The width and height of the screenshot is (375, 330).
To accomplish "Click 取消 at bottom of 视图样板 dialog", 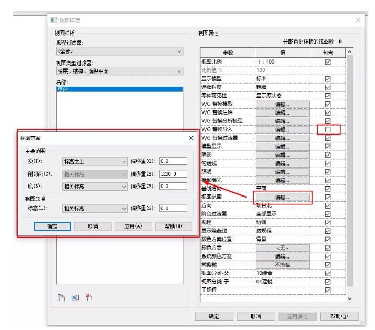I will (x=256, y=316).
